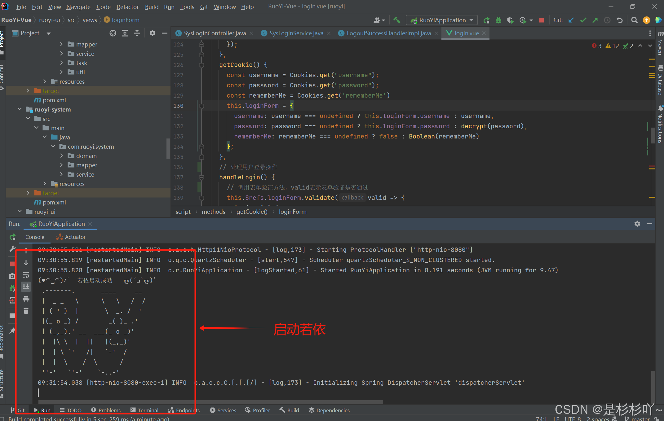This screenshot has width=664, height=421.
Task: Switch to SysLoginService.java editor tab
Action: click(296, 33)
